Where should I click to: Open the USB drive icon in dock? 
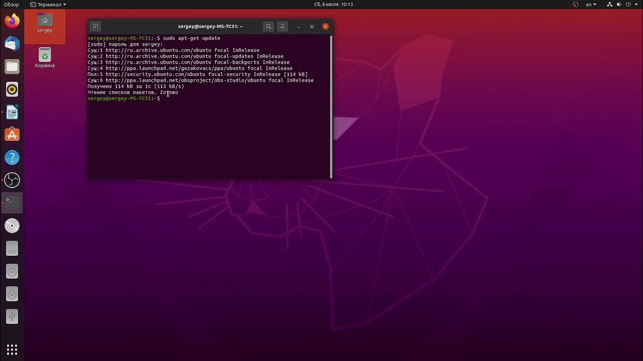point(12,316)
